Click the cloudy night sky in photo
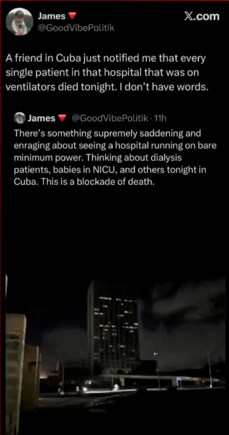Image resolution: width=229 pixels, height=435 pixels. 185,318
